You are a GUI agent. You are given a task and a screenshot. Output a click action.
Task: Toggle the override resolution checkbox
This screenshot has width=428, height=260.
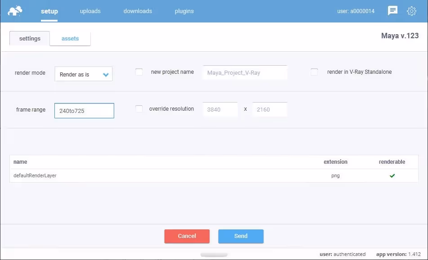(x=139, y=109)
